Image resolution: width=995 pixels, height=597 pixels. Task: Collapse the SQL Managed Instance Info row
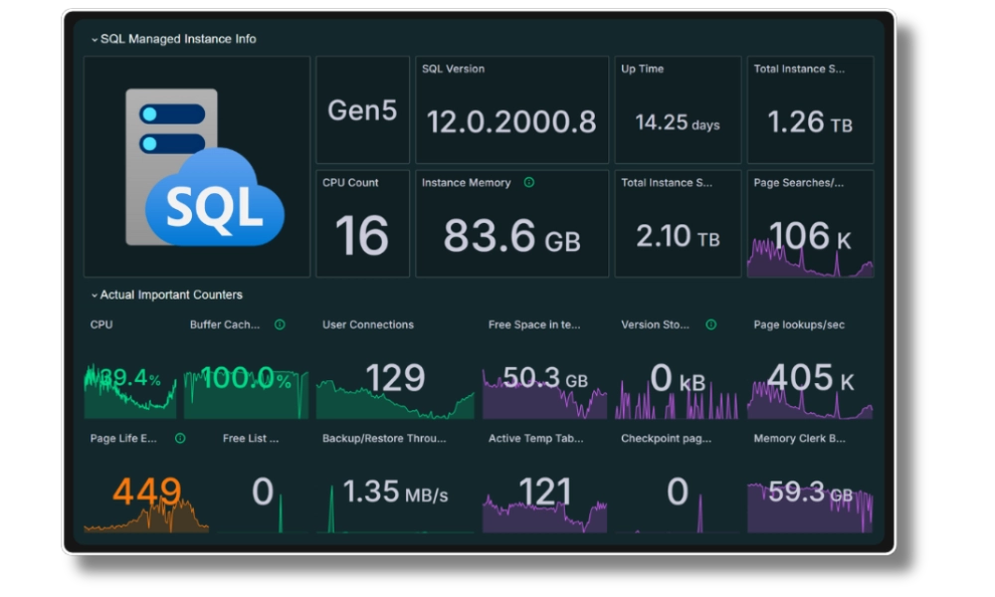point(95,40)
